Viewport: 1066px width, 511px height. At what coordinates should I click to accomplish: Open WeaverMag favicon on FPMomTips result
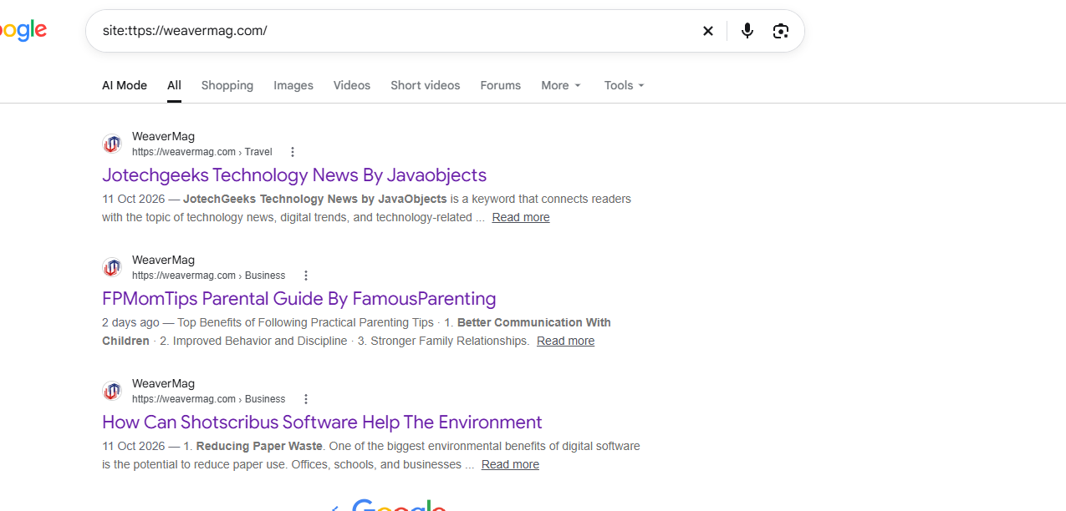(x=112, y=268)
